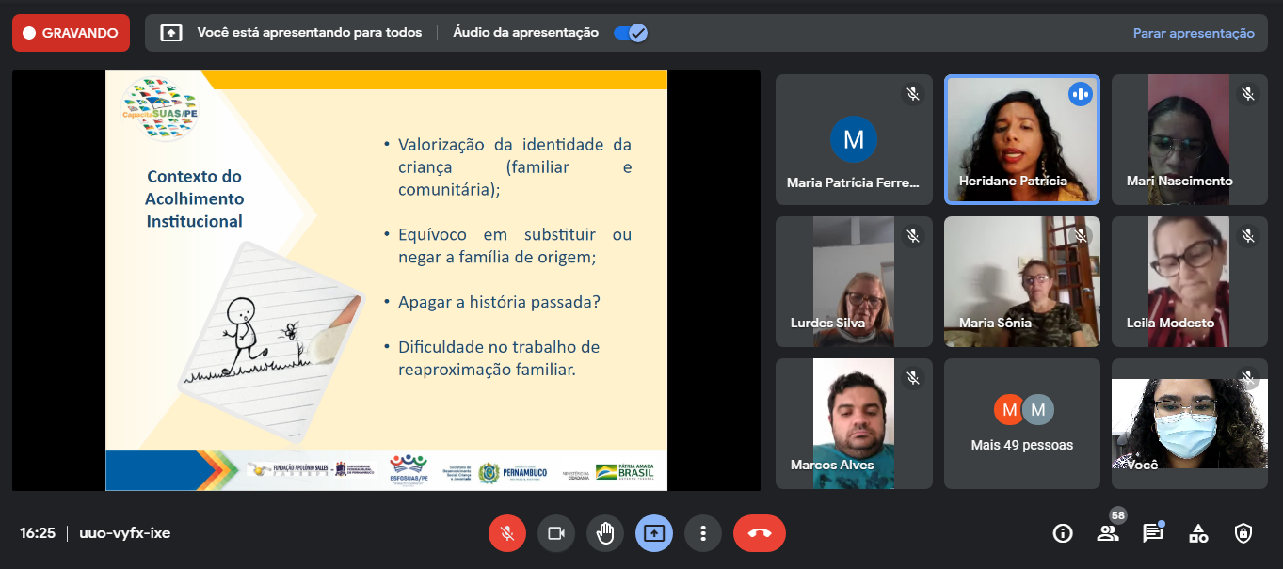Screen dimensions: 1283x569
Task: Select the Heridane Patrícia video tile
Action: 1022,139
